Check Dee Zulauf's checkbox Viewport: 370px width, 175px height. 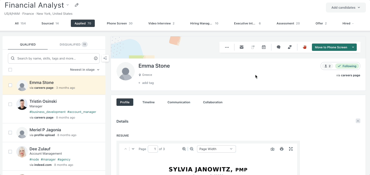point(10,152)
